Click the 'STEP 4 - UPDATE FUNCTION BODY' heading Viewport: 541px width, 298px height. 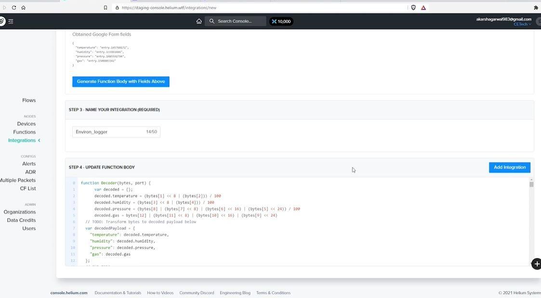tap(102, 167)
